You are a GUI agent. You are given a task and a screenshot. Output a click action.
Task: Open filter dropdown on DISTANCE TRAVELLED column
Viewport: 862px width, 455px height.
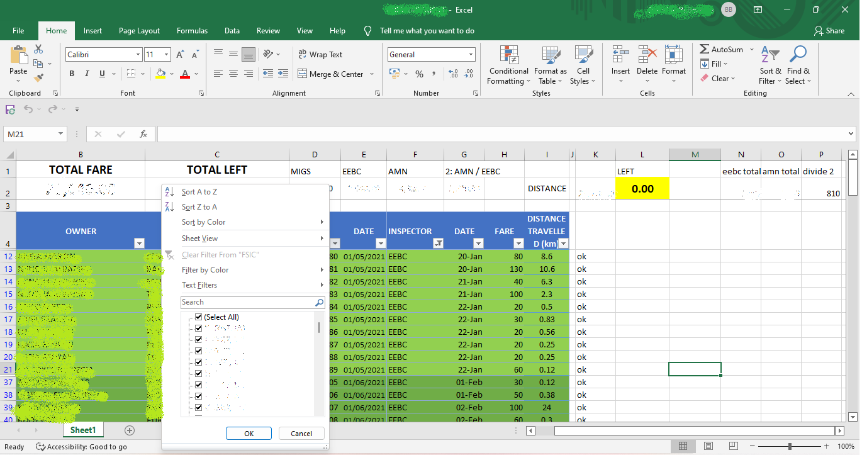coord(563,244)
